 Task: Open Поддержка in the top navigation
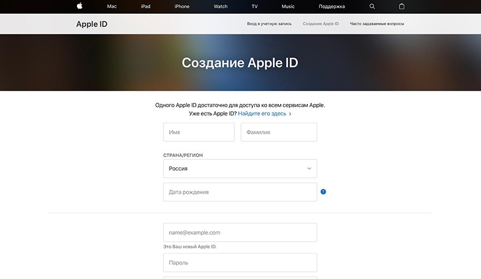tap(332, 7)
